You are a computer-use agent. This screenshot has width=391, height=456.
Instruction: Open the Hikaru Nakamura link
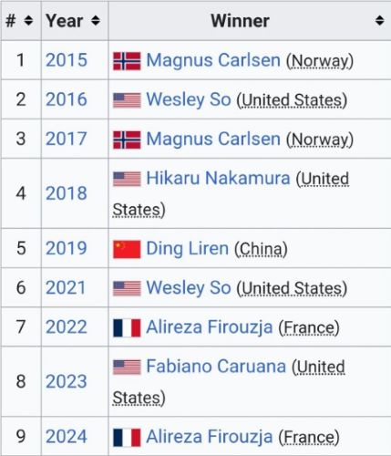coord(218,178)
